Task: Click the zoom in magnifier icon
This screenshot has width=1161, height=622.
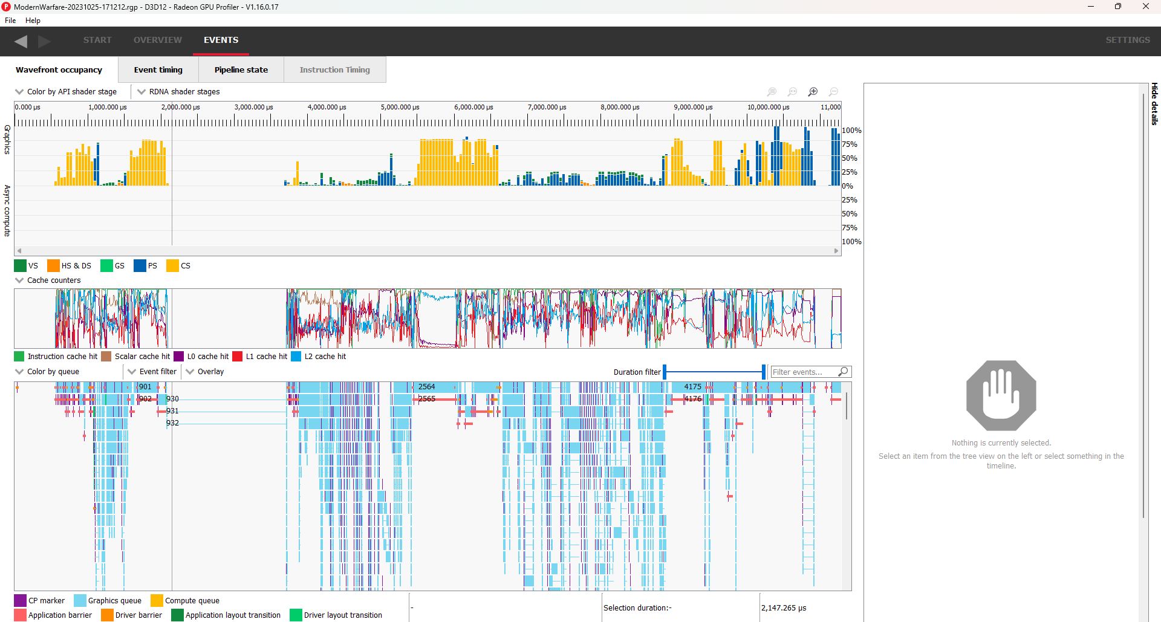Action: (813, 92)
